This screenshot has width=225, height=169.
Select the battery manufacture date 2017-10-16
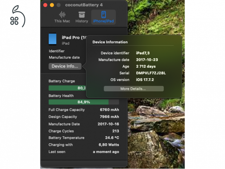click(x=108, y=124)
